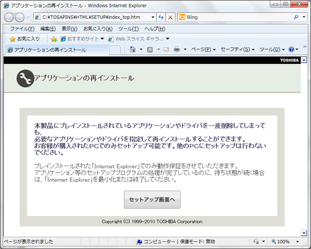This screenshot has width=311, height=249.
Task: Click the Refresh page icon
Action: point(161,17)
